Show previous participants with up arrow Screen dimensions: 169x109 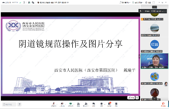click(155, 7)
